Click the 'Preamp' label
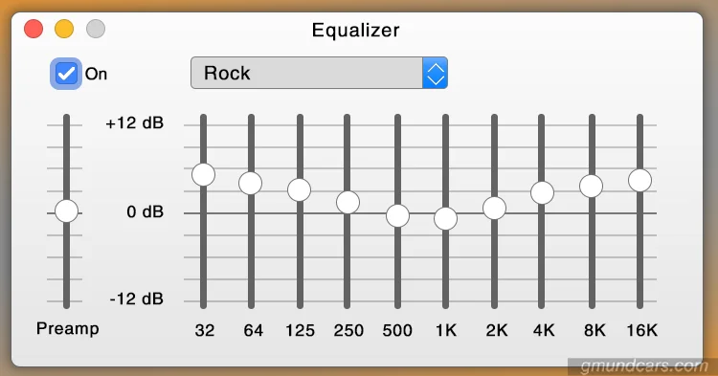The width and height of the screenshot is (718, 376). (x=68, y=329)
